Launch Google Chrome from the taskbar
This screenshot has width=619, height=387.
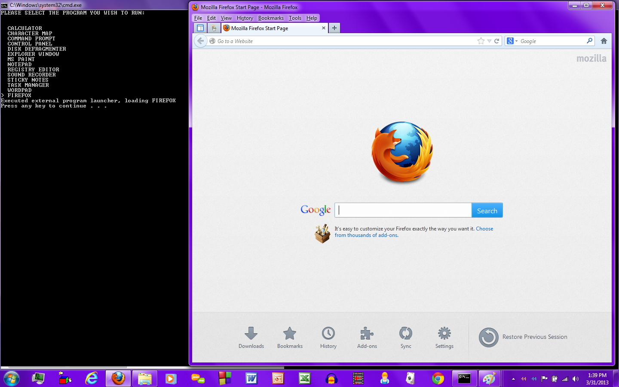coord(438,378)
